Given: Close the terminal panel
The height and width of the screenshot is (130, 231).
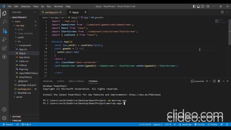Looking at the screenshot, I should point(228,81).
